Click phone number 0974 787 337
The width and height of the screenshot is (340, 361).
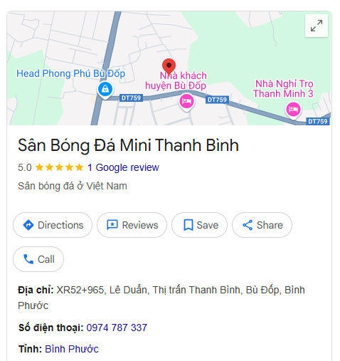tap(117, 328)
